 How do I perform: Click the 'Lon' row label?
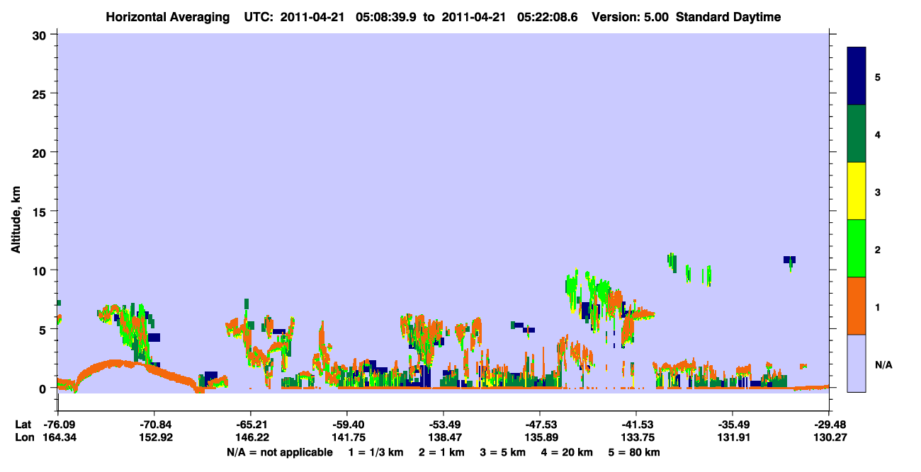pyautogui.click(x=23, y=437)
